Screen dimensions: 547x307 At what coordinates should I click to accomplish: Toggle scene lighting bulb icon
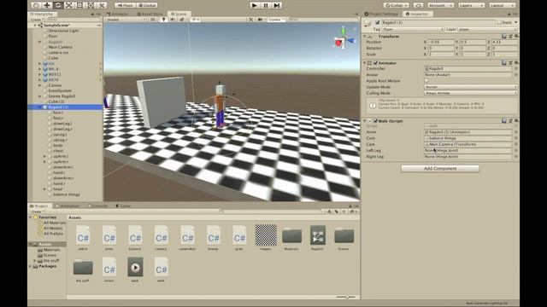click(163, 20)
